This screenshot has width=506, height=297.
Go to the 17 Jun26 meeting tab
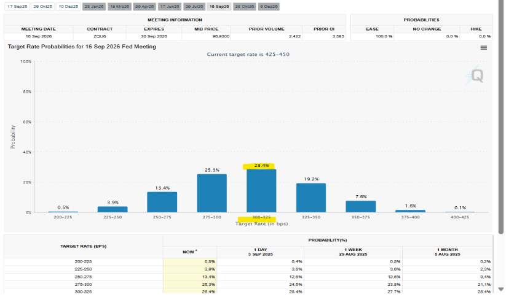169,6
